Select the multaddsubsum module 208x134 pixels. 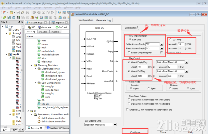click(50, 55)
